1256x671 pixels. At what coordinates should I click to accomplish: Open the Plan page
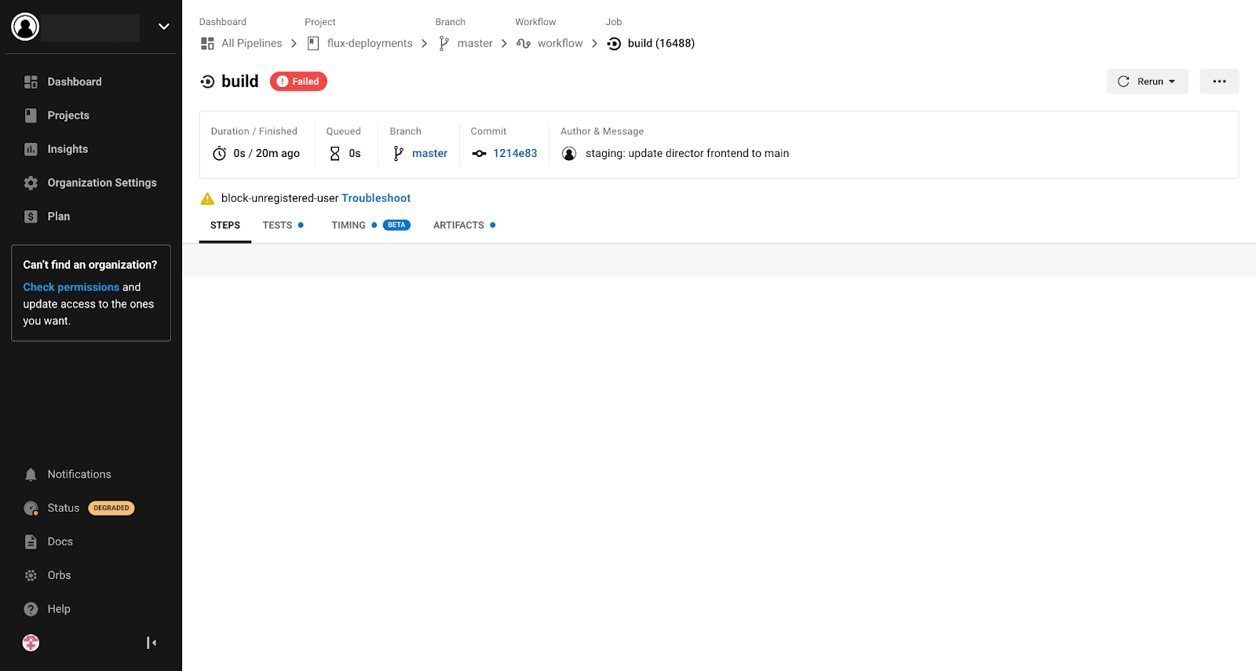tap(58, 217)
